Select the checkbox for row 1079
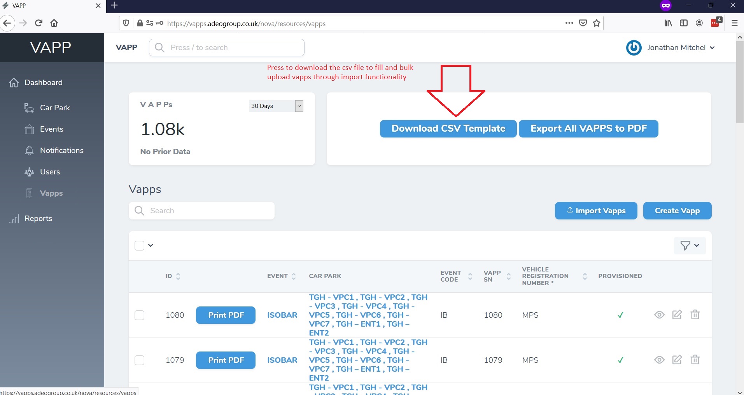The height and width of the screenshot is (395, 744). [x=139, y=360]
